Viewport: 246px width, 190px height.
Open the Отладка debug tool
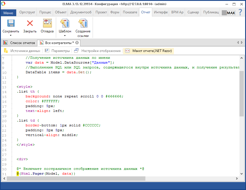coord(47,24)
